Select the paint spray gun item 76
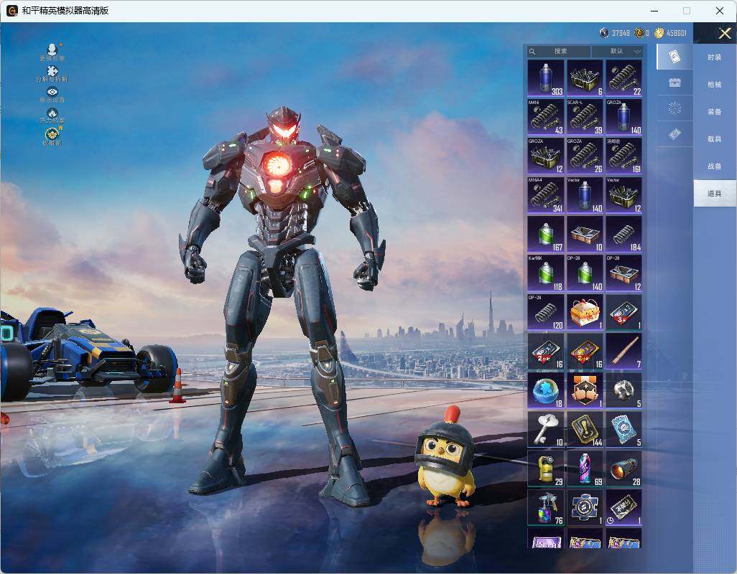 546,507
